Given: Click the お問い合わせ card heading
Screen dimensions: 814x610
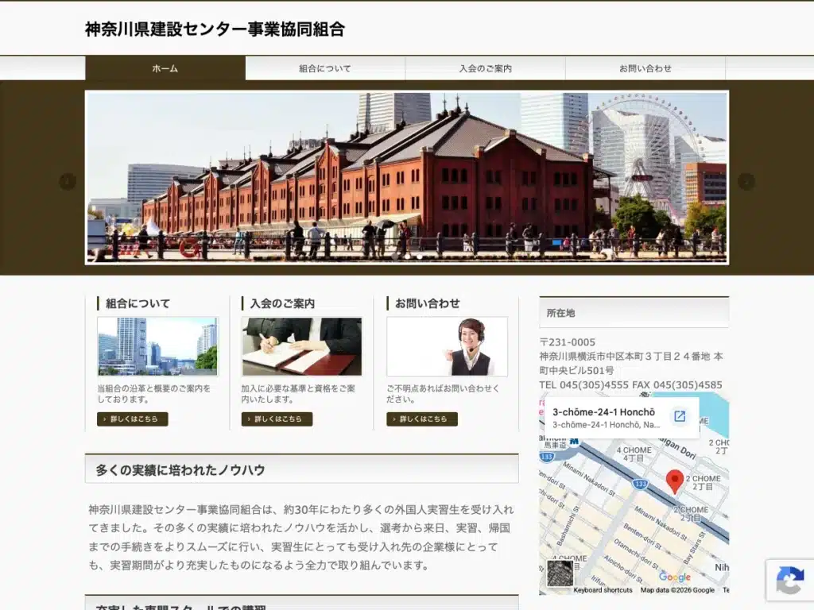Looking at the screenshot, I should pos(427,303).
